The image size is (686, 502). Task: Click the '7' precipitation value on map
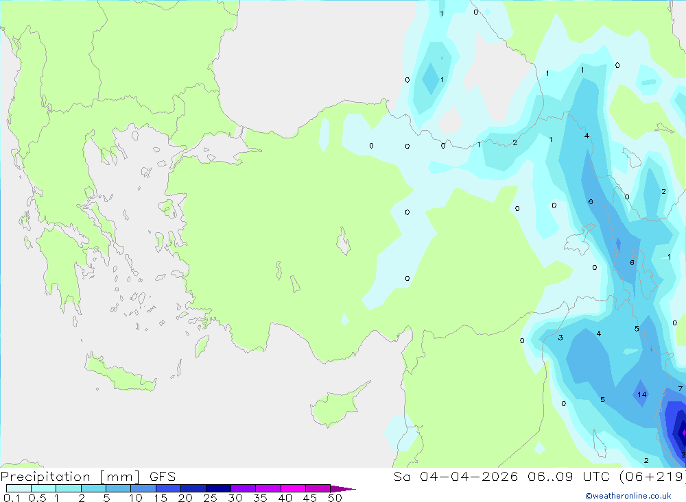pyautogui.click(x=680, y=388)
